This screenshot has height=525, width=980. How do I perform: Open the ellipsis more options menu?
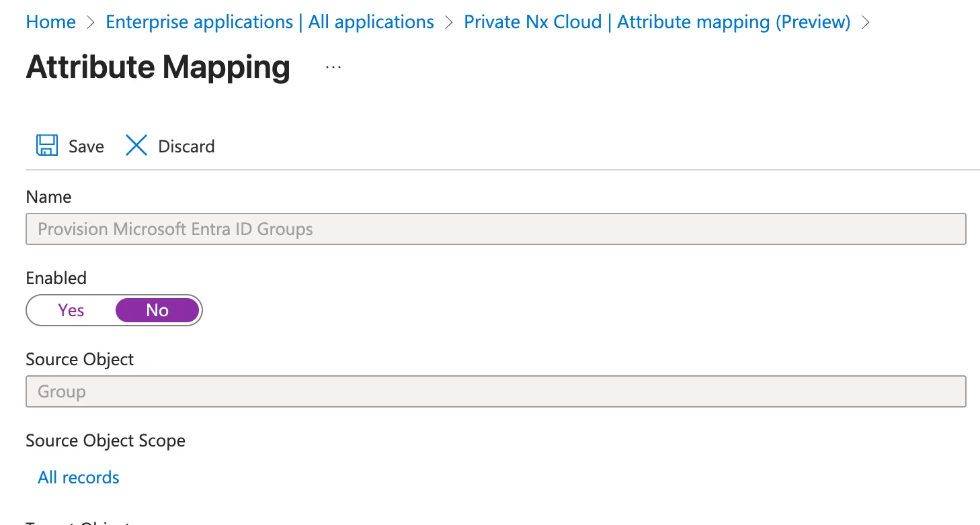click(x=333, y=67)
